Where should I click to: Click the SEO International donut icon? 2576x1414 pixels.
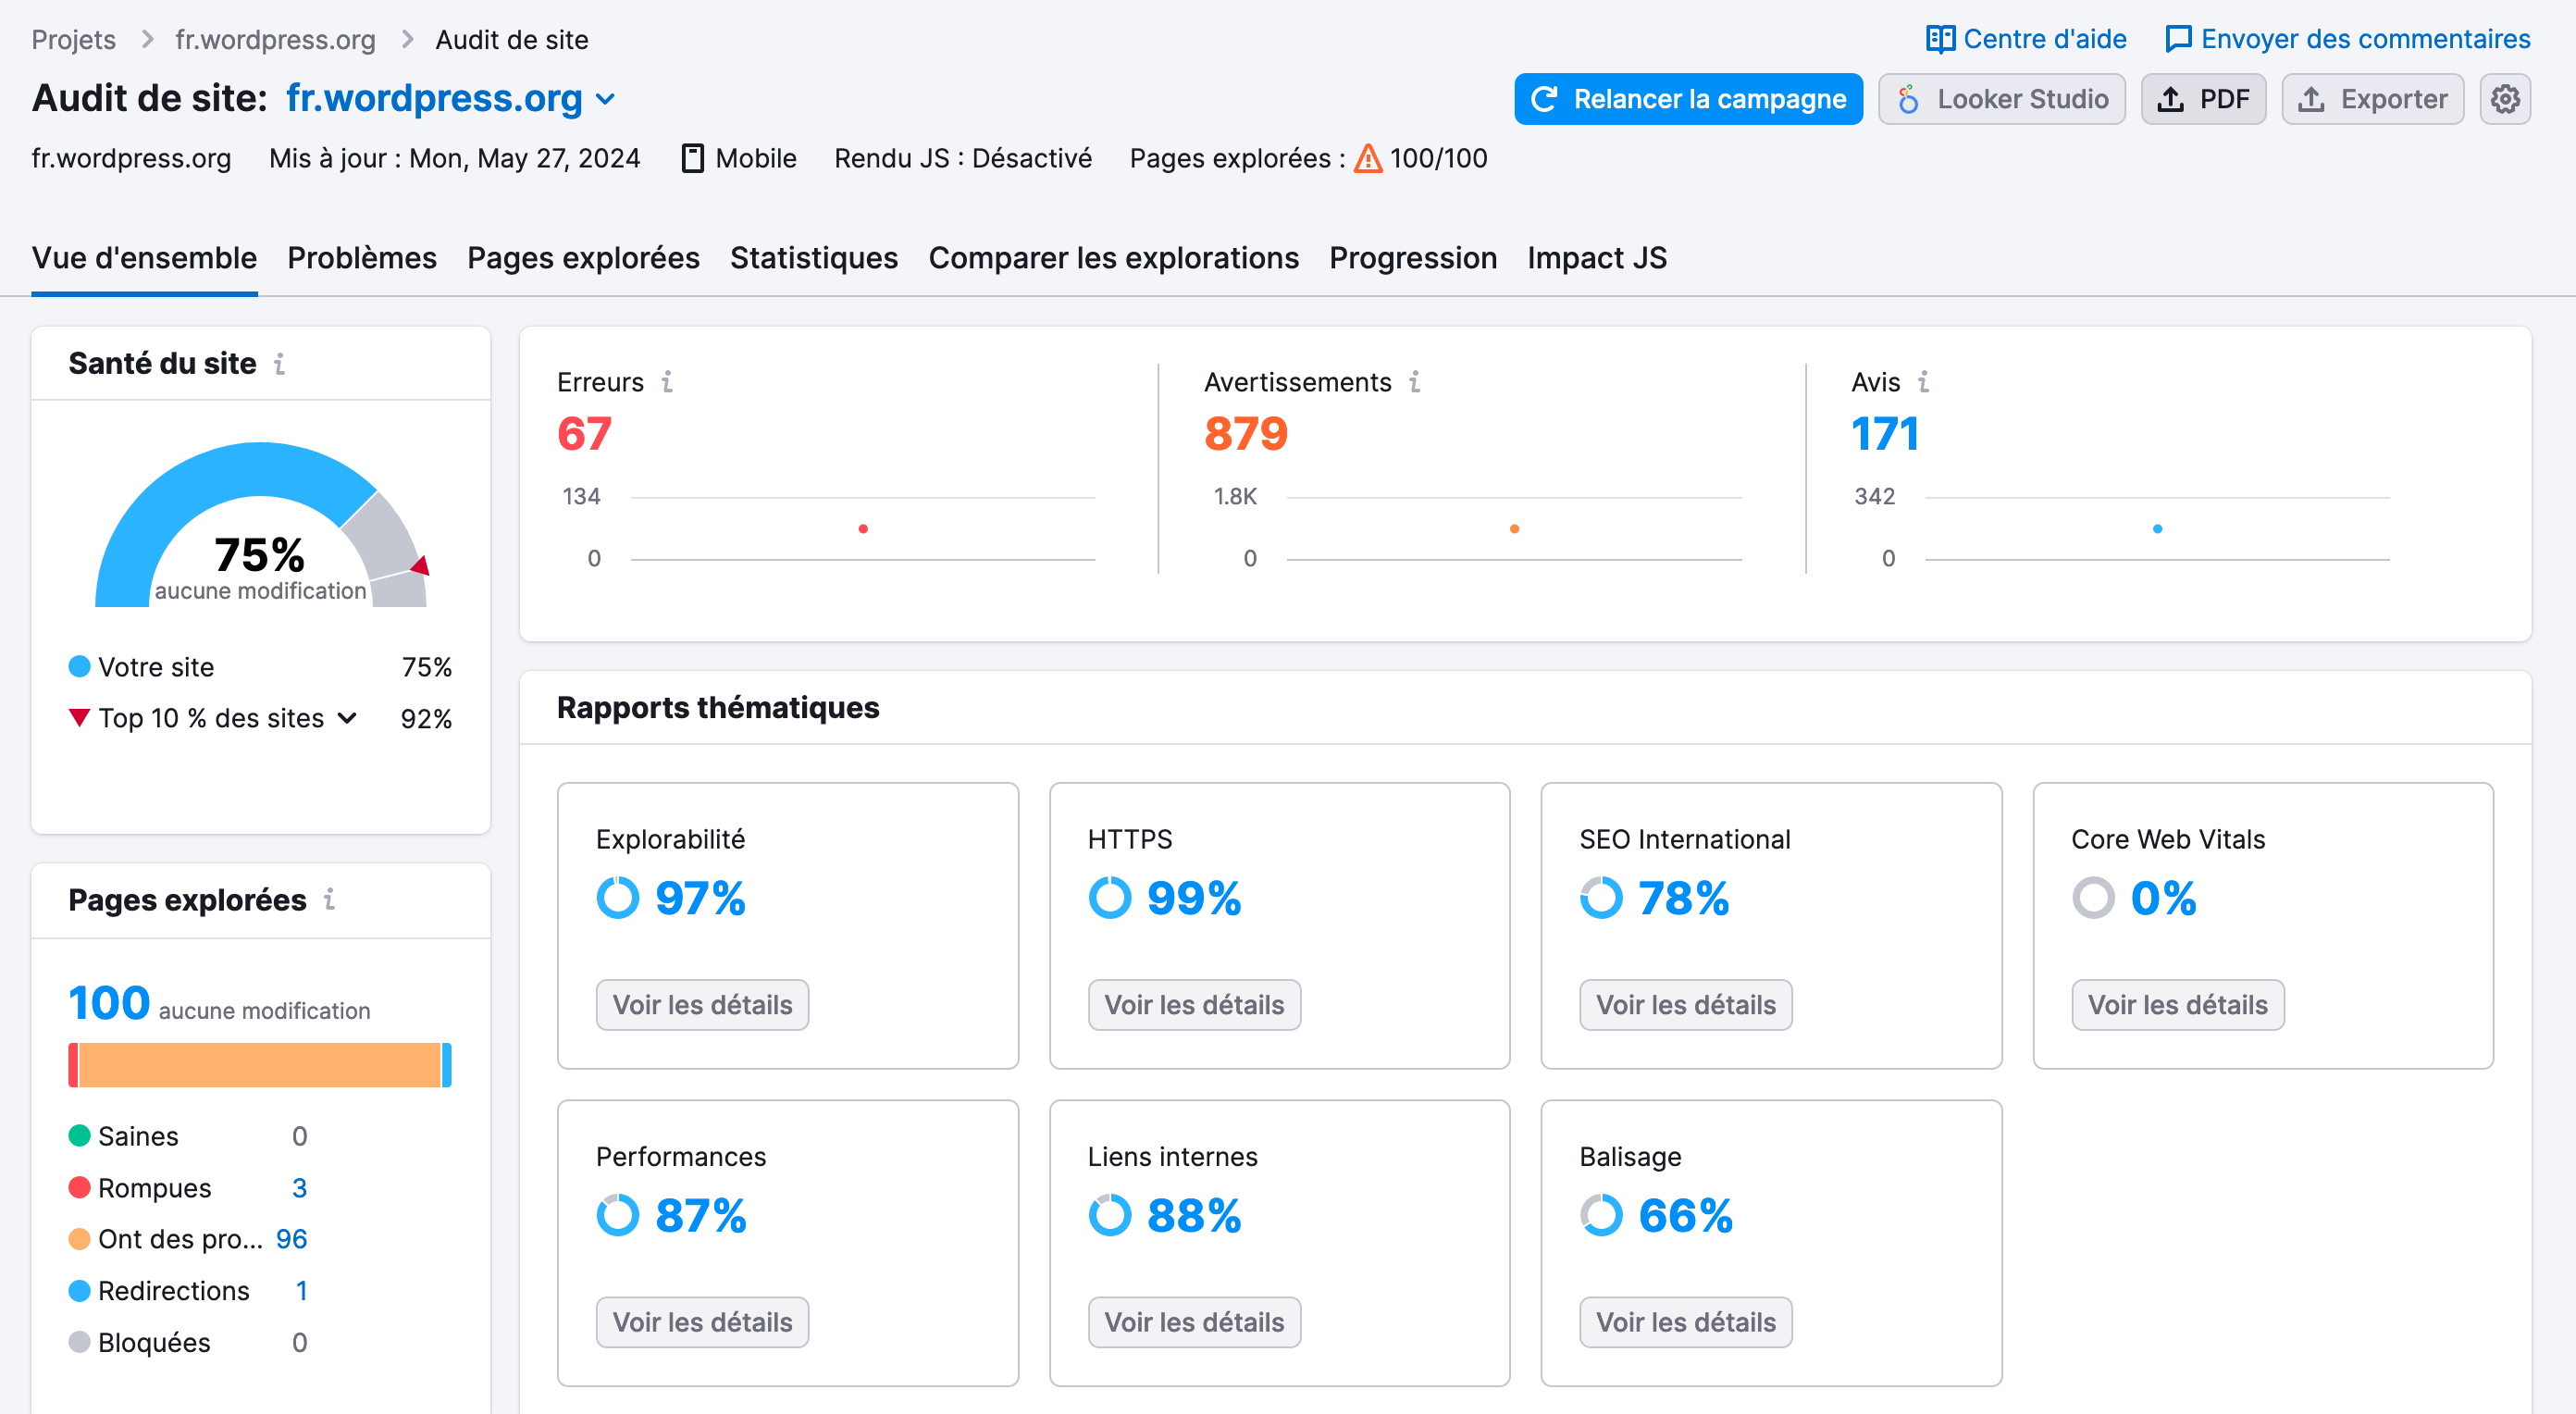pyautogui.click(x=1601, y=898)
